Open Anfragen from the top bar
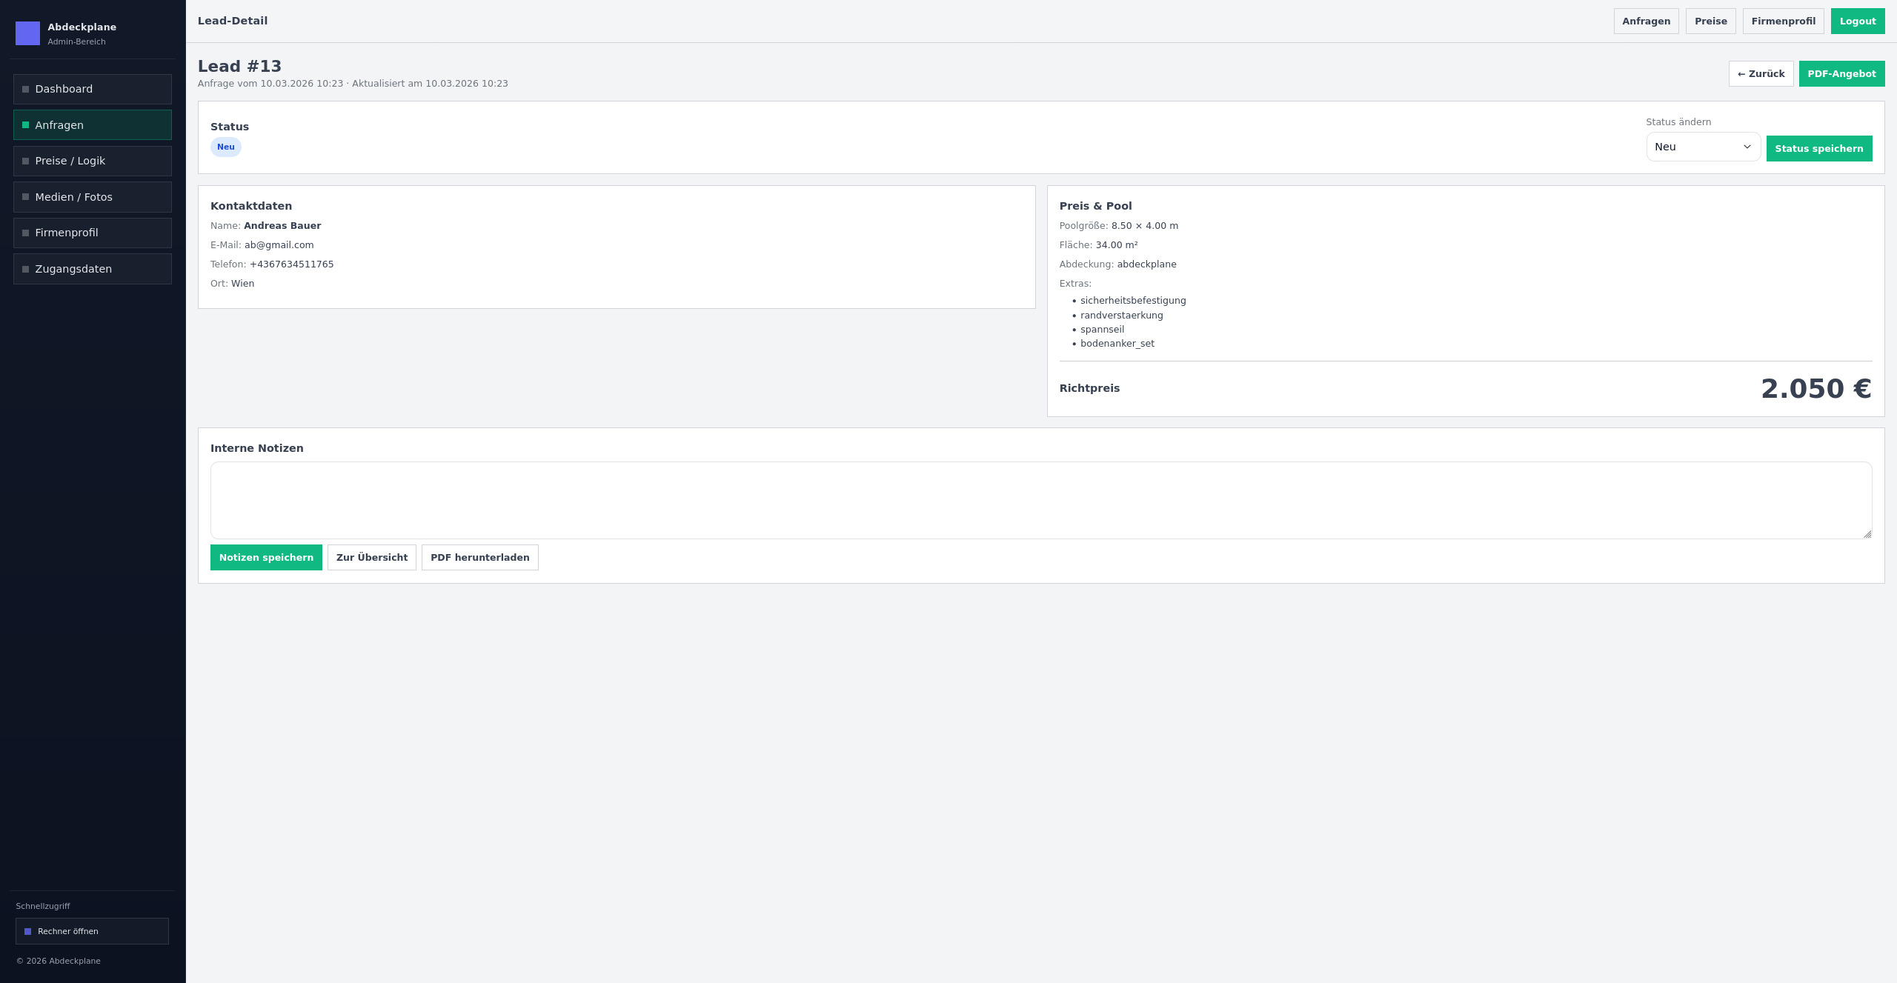This screenshot has width=1897, height=983. click(x=1646, y=21)
